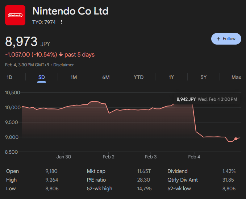This screenshot has width=246, height=199.
Task: Click the 9,500 y-axis label
Action: [12, 122]
